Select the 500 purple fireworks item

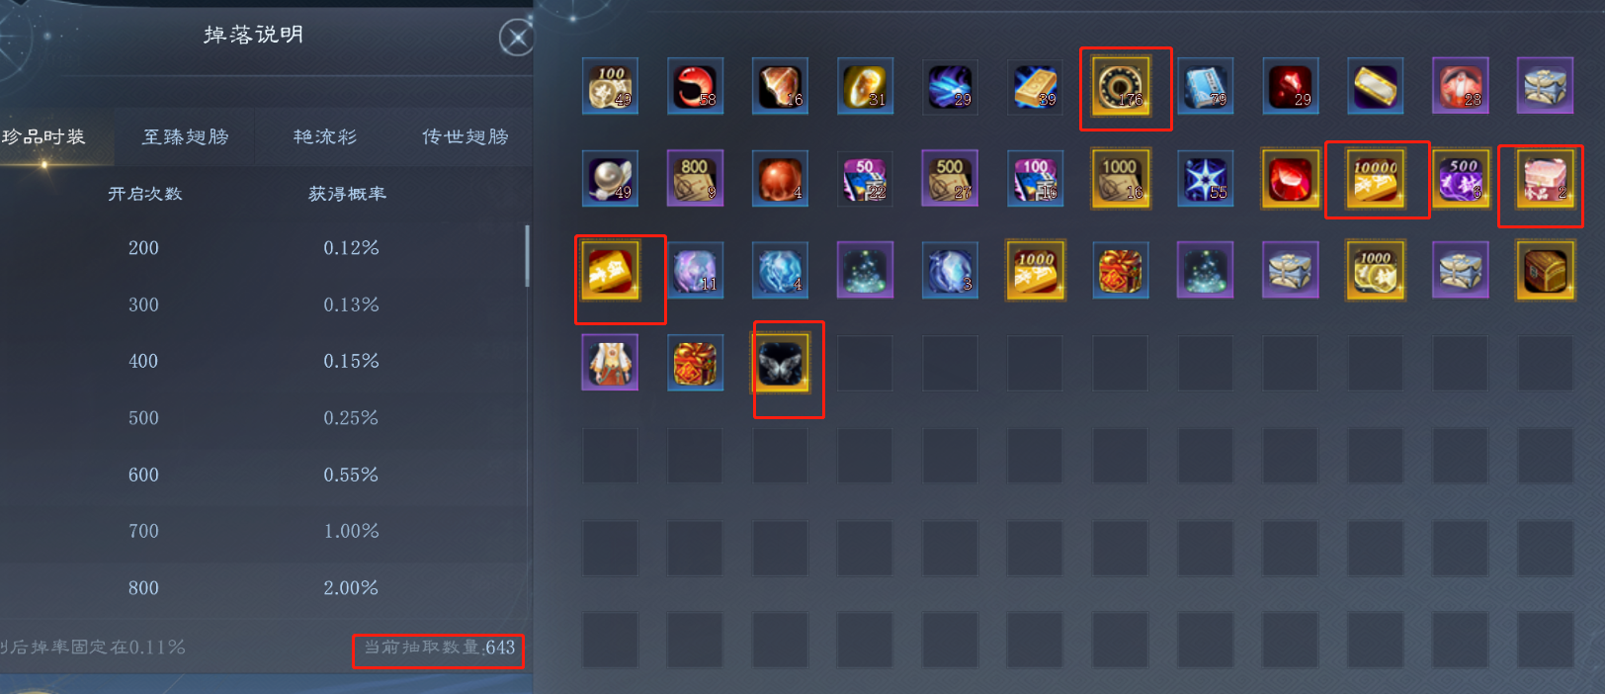coord(1460,179)
